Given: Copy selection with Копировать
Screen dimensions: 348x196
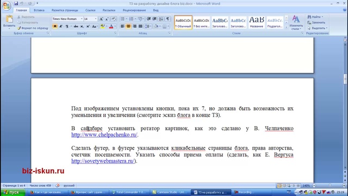Looking at the screenshot, I should (28, 22).
